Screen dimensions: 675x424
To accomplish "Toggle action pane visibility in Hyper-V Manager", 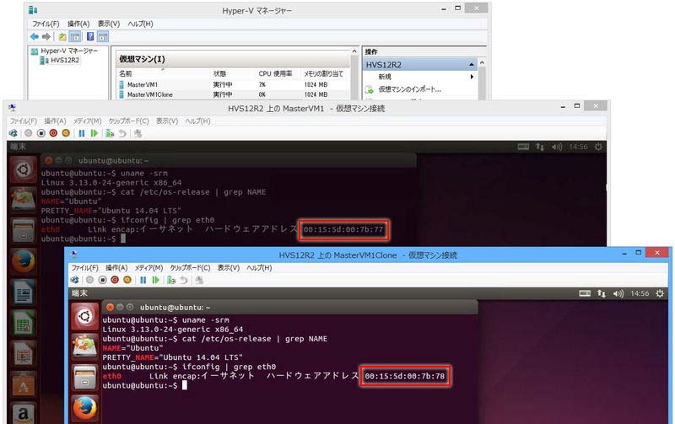I will click(x=103, y=36).
